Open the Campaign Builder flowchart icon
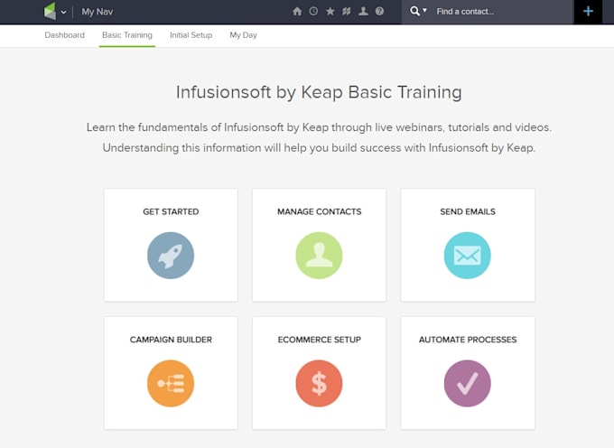 tap(171, 384)
